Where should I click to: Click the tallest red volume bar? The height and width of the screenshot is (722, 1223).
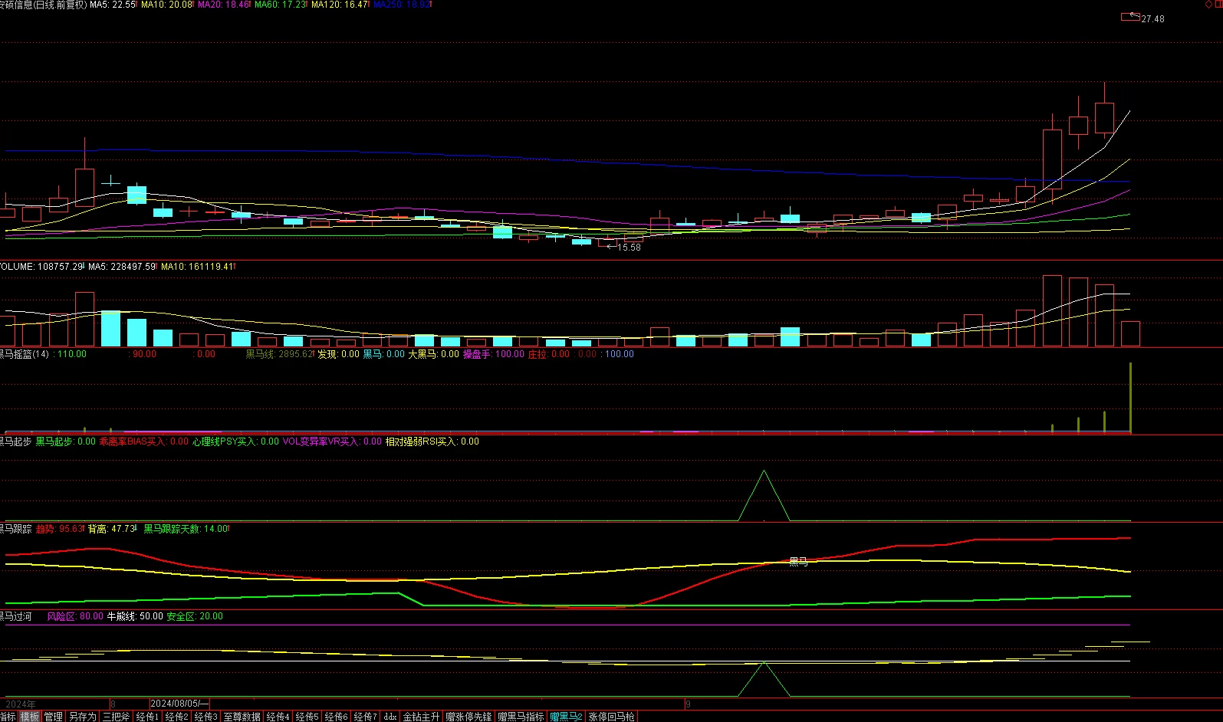1052,311
